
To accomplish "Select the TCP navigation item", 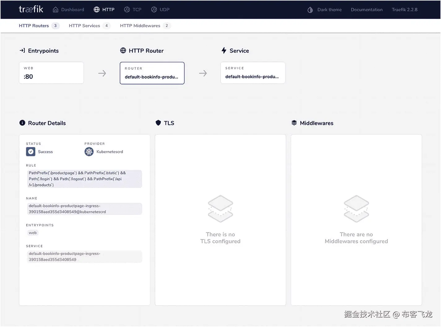I will click(133, 10).
